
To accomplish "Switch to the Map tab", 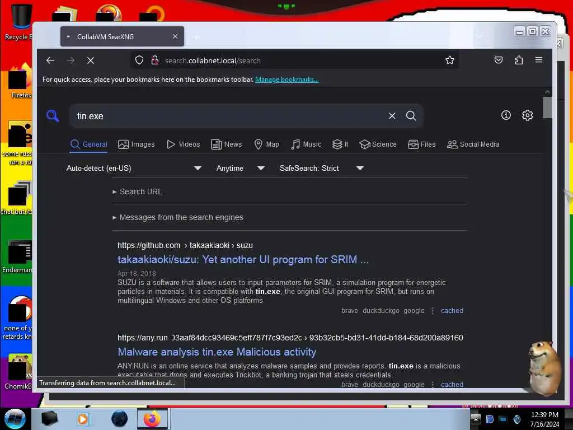I will click(x=267, y=144).
